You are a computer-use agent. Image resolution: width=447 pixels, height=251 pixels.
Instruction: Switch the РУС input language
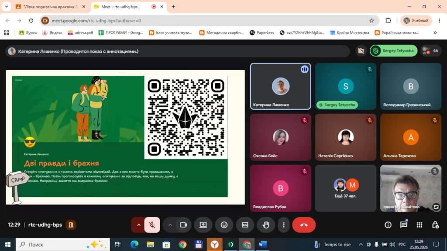pos(402,244)
